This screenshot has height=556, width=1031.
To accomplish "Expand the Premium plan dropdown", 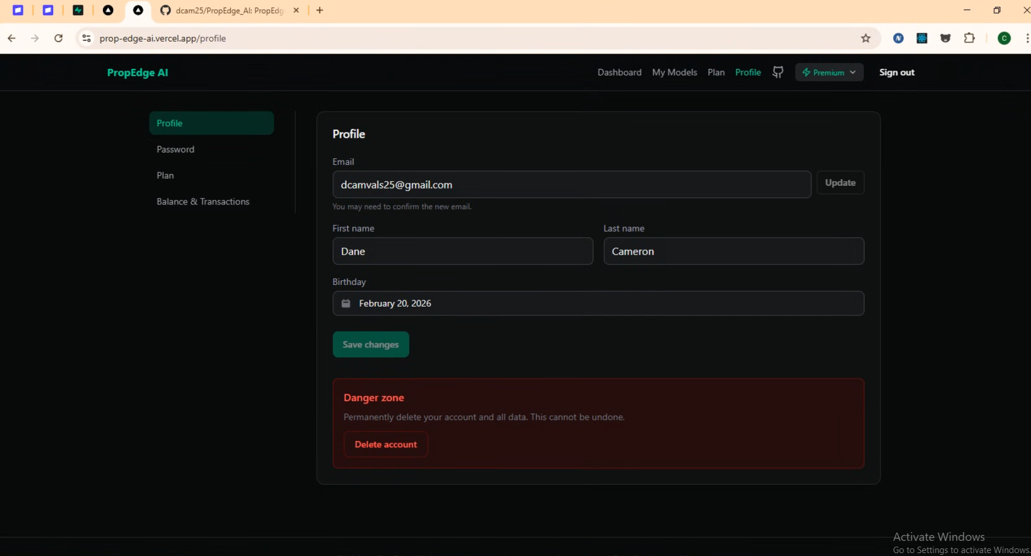I will coord(829,72).
